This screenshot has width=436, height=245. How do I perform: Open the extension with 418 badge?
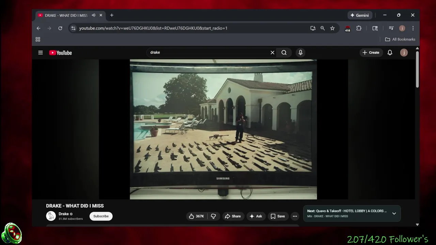[x=347, y=29]
